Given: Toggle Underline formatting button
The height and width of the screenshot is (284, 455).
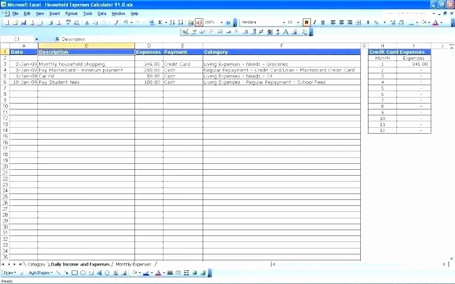Looking at the screenshot, I should (x=323, y=22).
